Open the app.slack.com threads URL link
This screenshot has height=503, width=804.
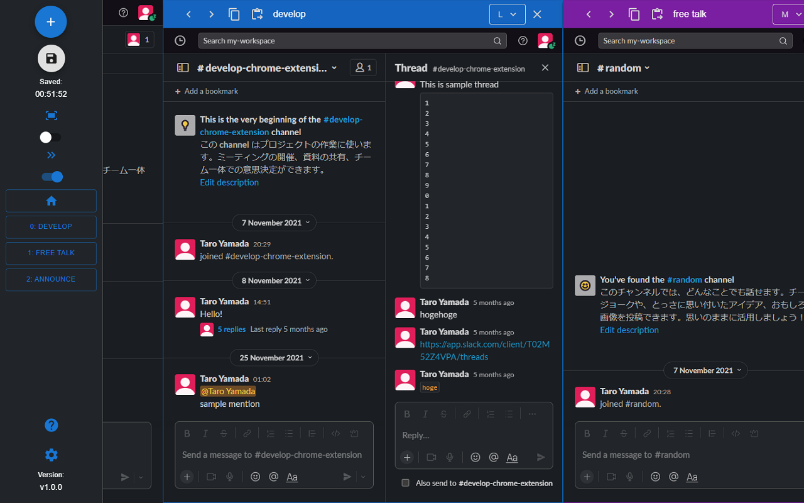(485, 351)
